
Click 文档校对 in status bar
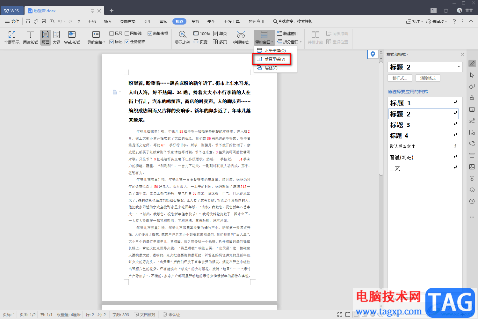coord(145,315)
